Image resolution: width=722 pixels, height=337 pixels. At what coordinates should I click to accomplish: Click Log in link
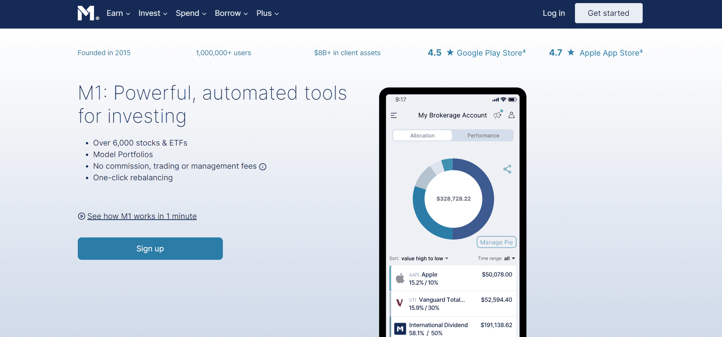(x=554, y=13)
